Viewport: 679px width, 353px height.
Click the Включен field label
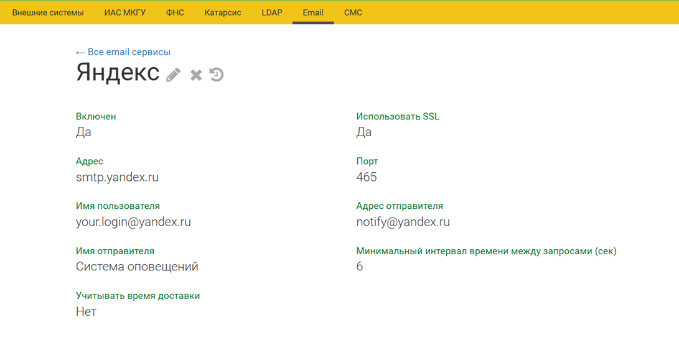coord(96,116)
